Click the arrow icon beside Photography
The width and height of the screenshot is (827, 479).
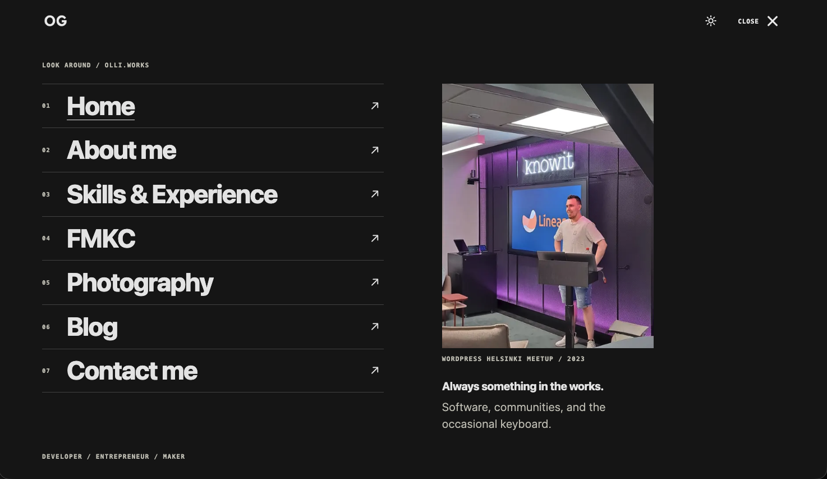pos(375,282)
